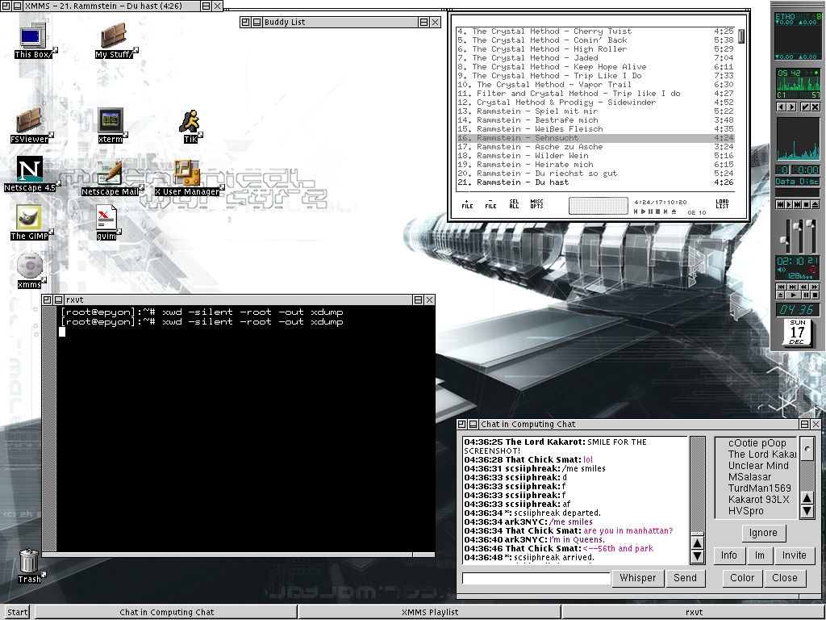The width and height of the screenshot is (826, 620).
Task: Select track 12 Crystal Method & Prodigy - Sidewinder
Action: click(595, 103)
